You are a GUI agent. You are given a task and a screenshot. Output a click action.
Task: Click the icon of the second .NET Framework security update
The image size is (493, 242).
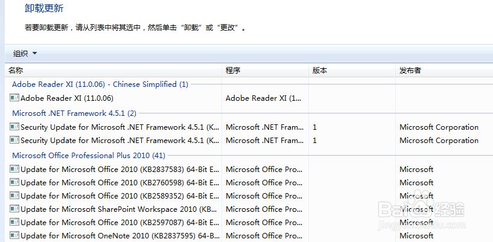click(x=14, y=141)
